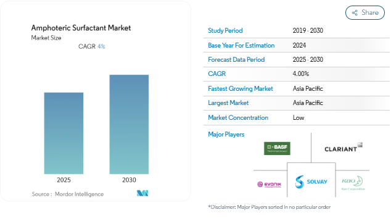Click the Largest Market label
The height and width of the screenshot is (223, 391).
228,103
